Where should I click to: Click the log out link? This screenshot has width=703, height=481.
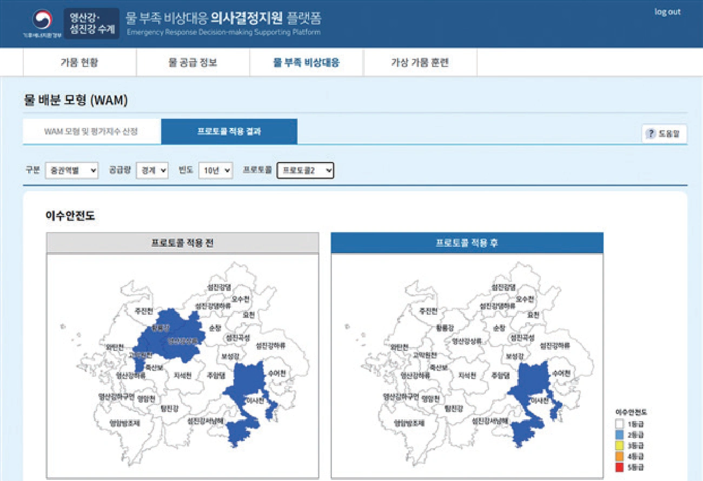coord(667,12)
